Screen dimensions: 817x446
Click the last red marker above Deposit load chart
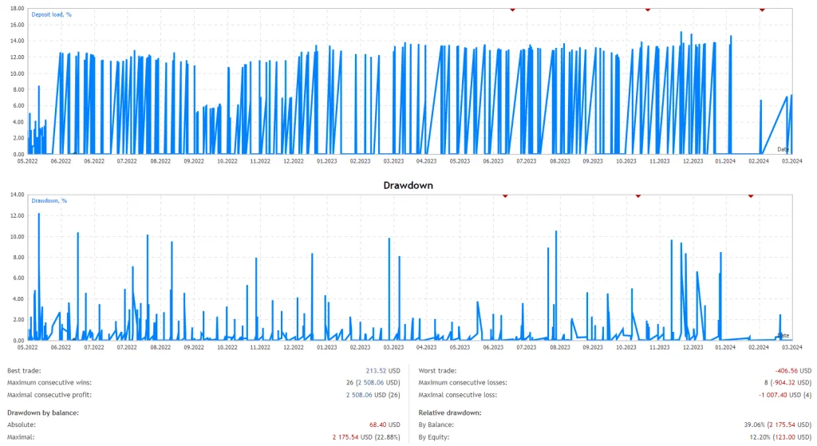click(x=762, y=9)
